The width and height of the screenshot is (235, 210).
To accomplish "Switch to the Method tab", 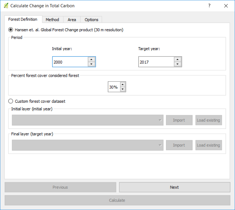I will coord(52,20).
